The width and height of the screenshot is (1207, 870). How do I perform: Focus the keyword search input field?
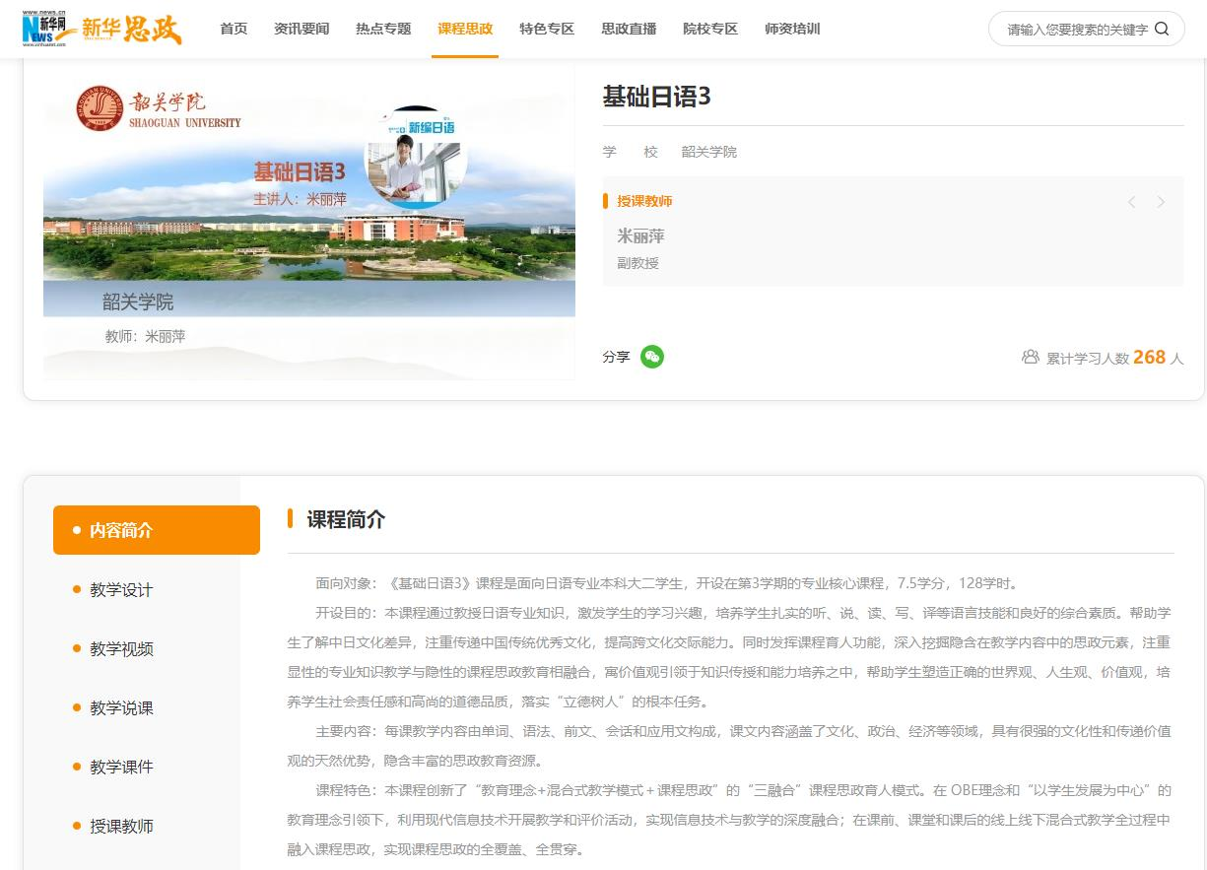(1076, 30)
